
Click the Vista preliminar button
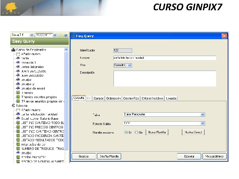pos(214,156)
